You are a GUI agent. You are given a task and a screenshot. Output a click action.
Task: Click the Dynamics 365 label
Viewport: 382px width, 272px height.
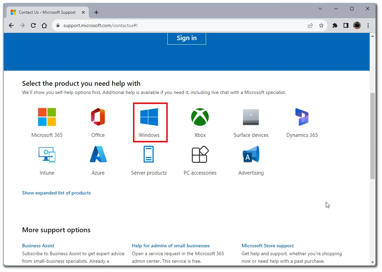pos(302,135)
